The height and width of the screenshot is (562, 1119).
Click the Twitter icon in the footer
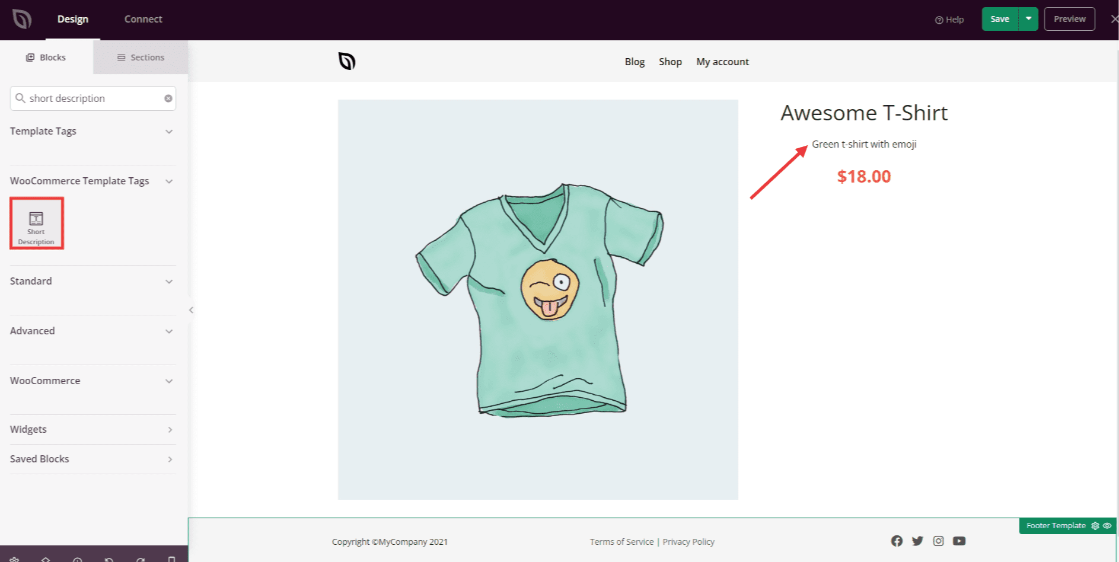[x=917, y=541]
